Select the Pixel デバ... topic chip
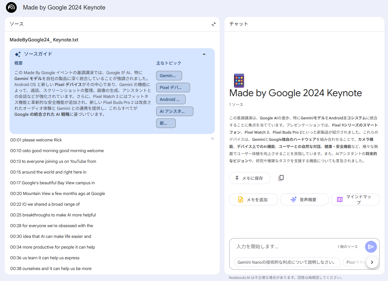This screenshot has width=388, height=281. point(173,88)
